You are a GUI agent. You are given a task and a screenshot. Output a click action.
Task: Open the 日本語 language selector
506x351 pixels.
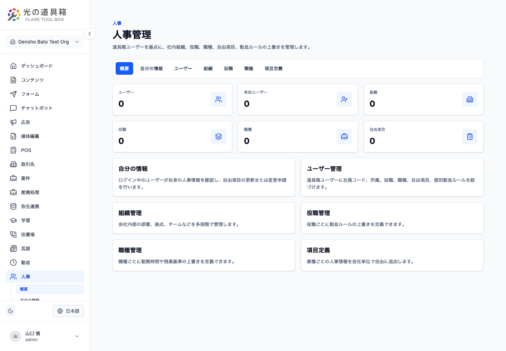coord(68,311)
